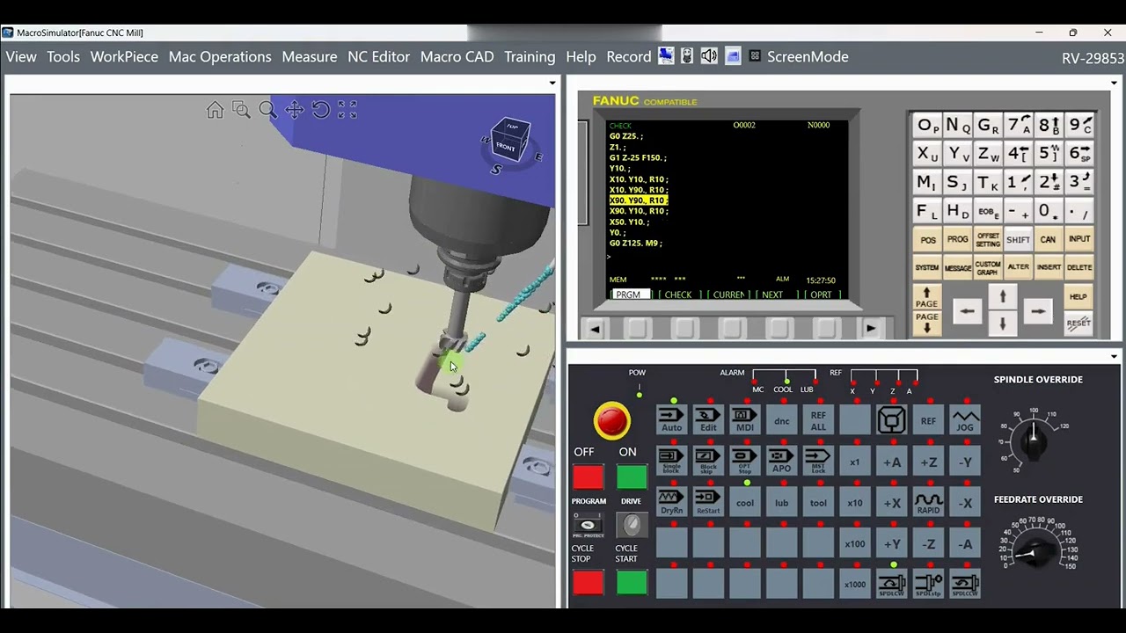Open dropdown arrow above FANUC controller panel

pos(1115,84)
